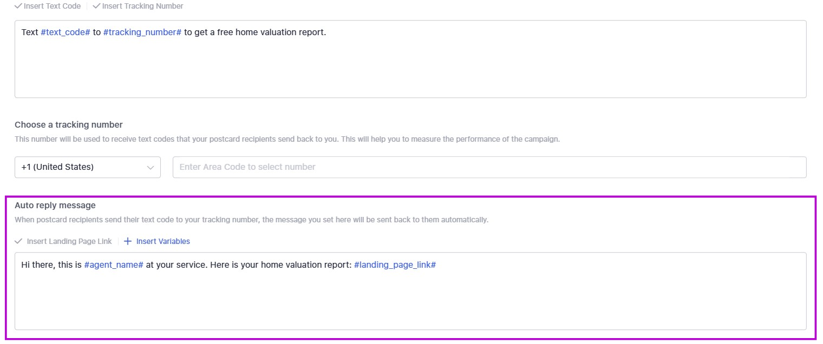Click the checkmark icon beside Insert Tracking Number
The height and width of the screenshot is (344, 823).
pyautogui.click(x=96, y=6)
